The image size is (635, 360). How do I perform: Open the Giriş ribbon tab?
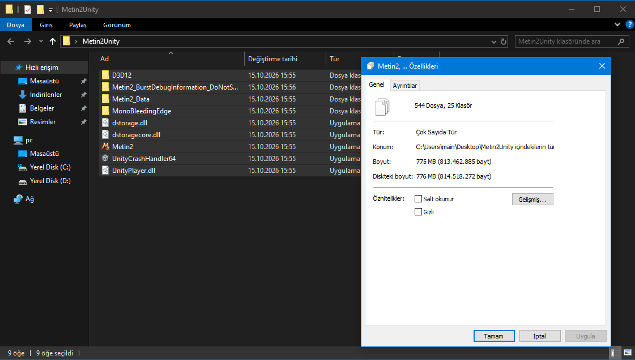click(x=46, y=25)
